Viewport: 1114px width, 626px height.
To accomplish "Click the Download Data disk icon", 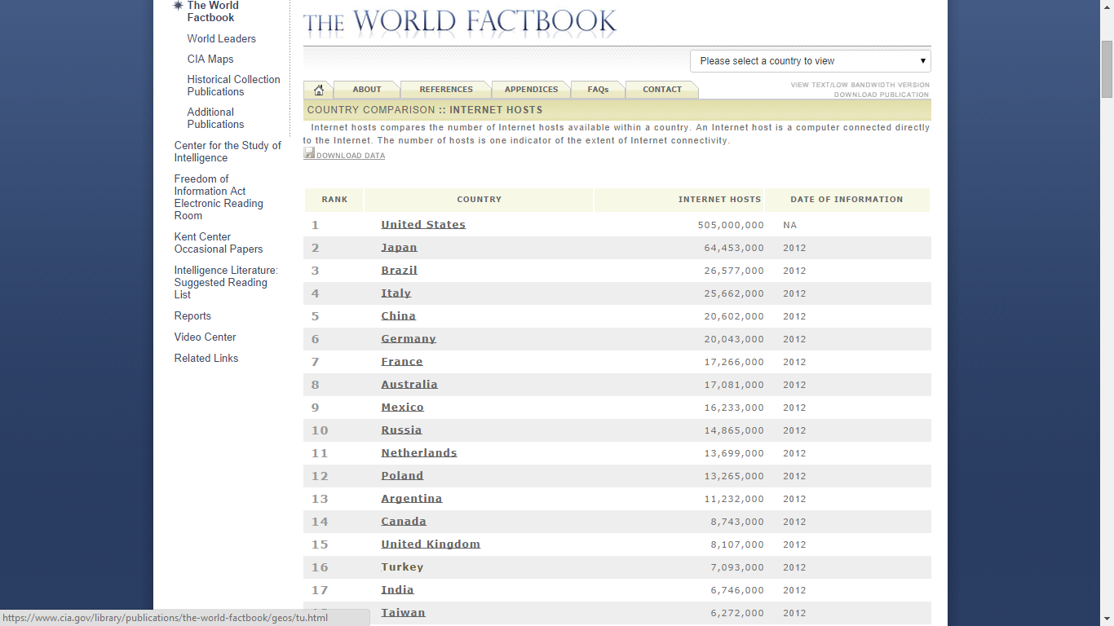I will pyautogui.click(x=309, y=153).
